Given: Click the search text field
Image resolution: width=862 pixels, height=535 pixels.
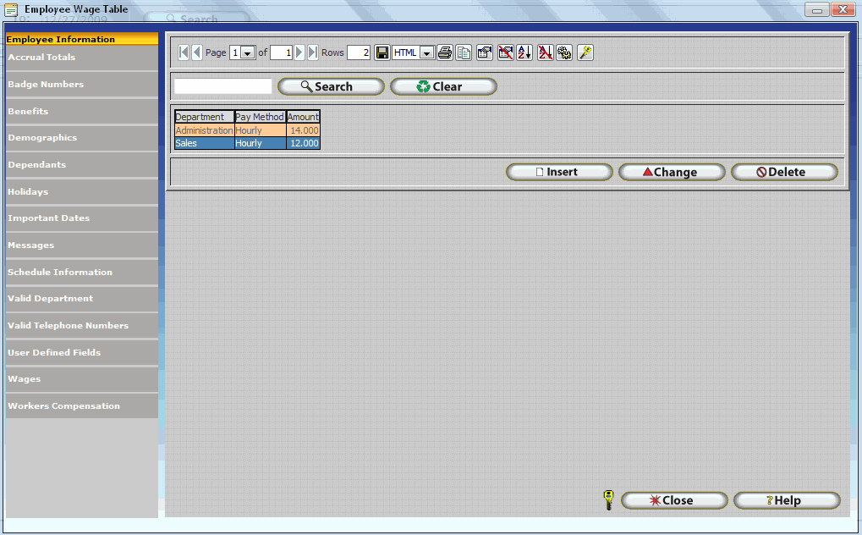Looking at the screenshot, I should click(223, 86).
